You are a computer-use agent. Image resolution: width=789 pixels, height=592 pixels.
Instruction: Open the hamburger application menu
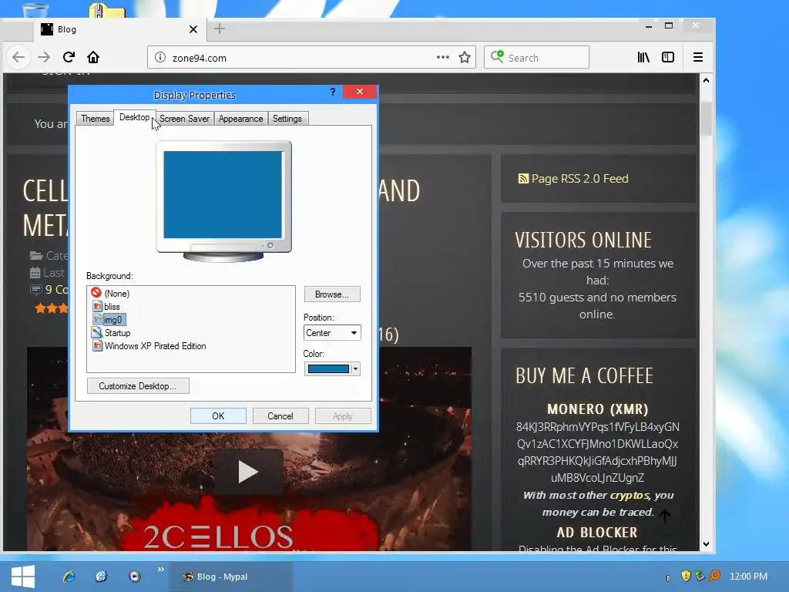pos(698,57)
